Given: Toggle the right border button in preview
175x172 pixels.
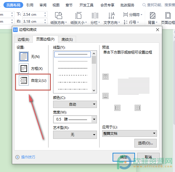Looking at the screenshot, I should (138, 108).
